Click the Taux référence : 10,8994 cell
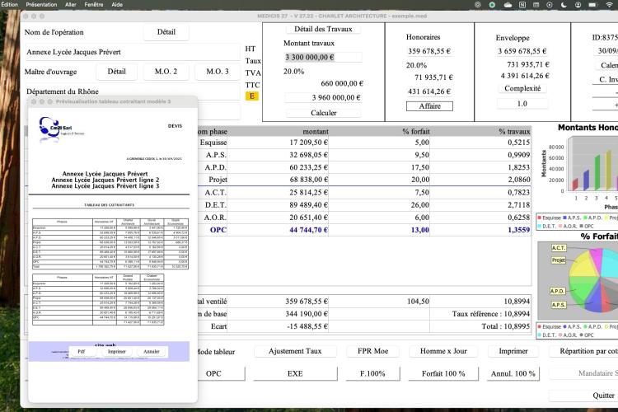Screen dimensions: 618x412 480,314
